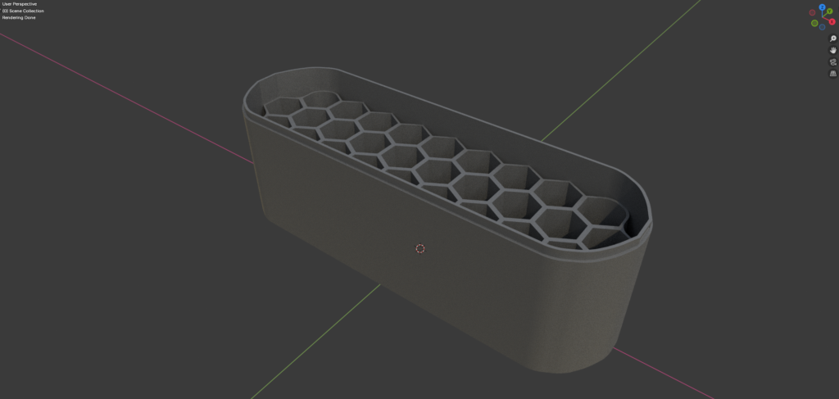
Task: Click the 3D cursor on the model
Action: 420,248
